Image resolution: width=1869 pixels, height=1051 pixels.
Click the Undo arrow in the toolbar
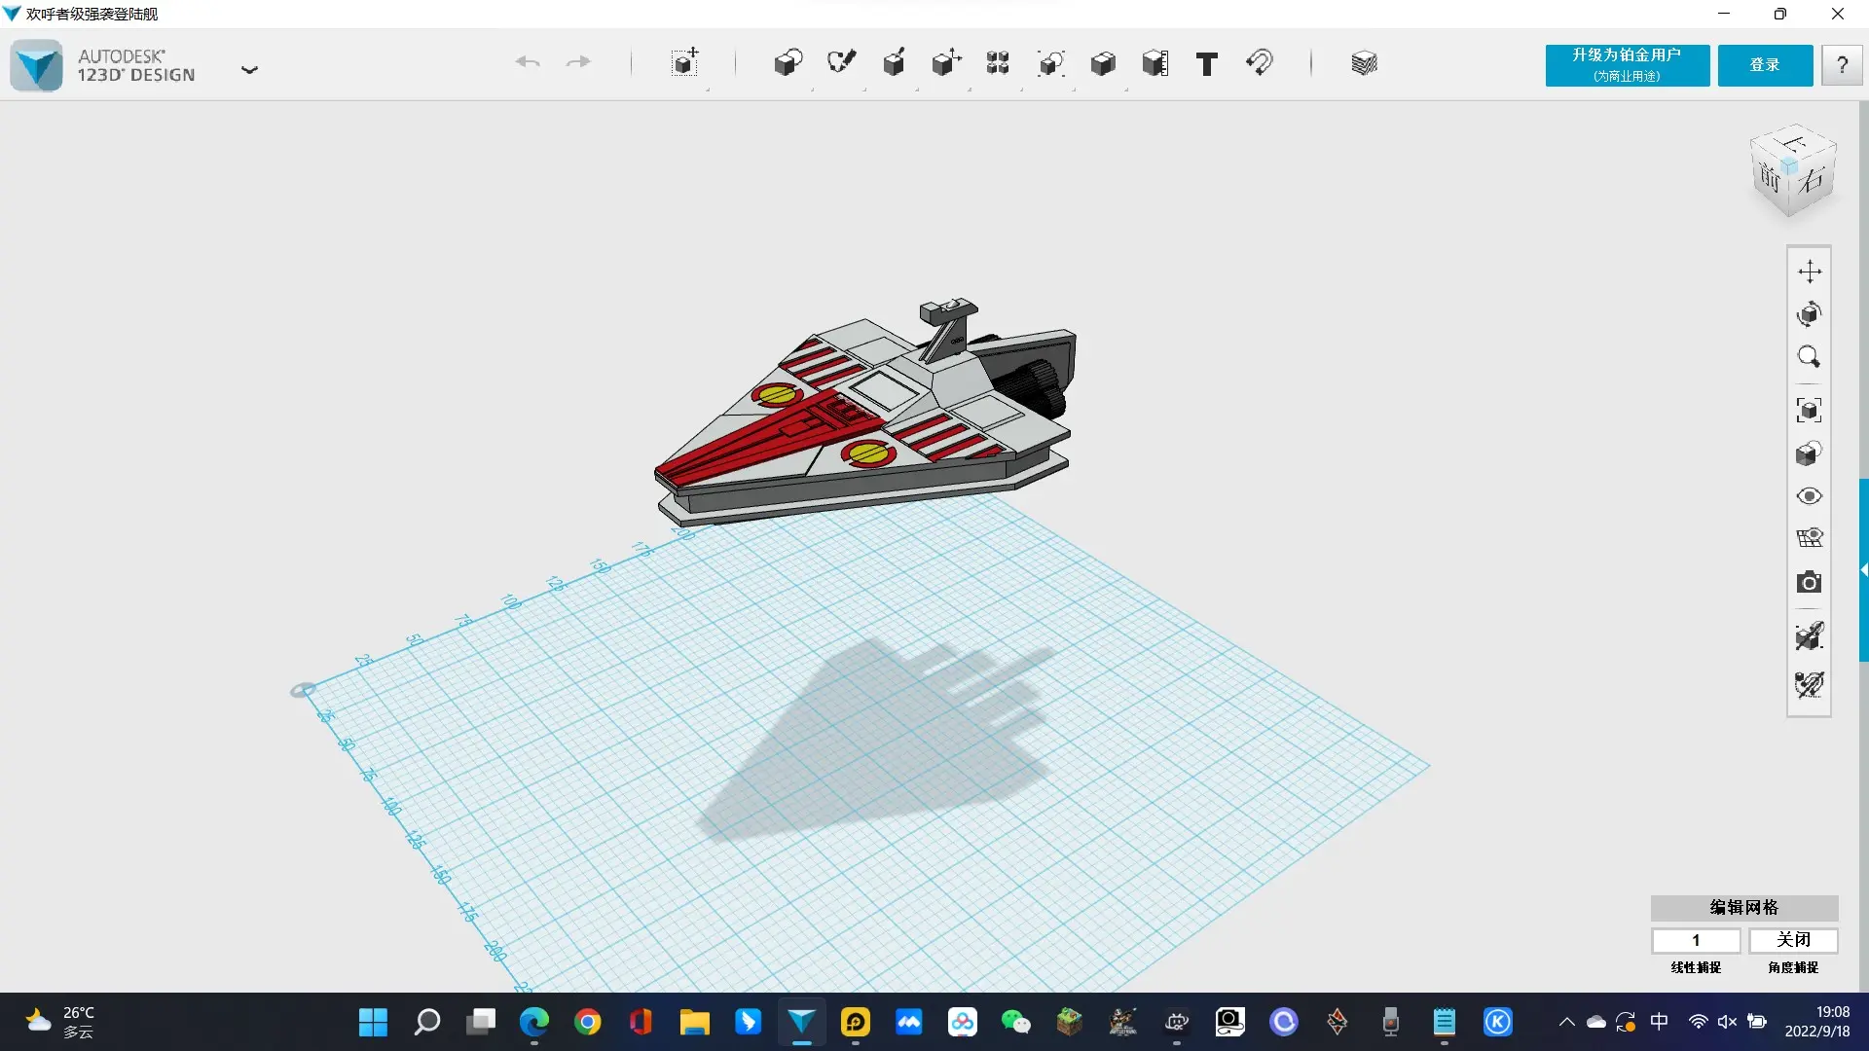528,63
